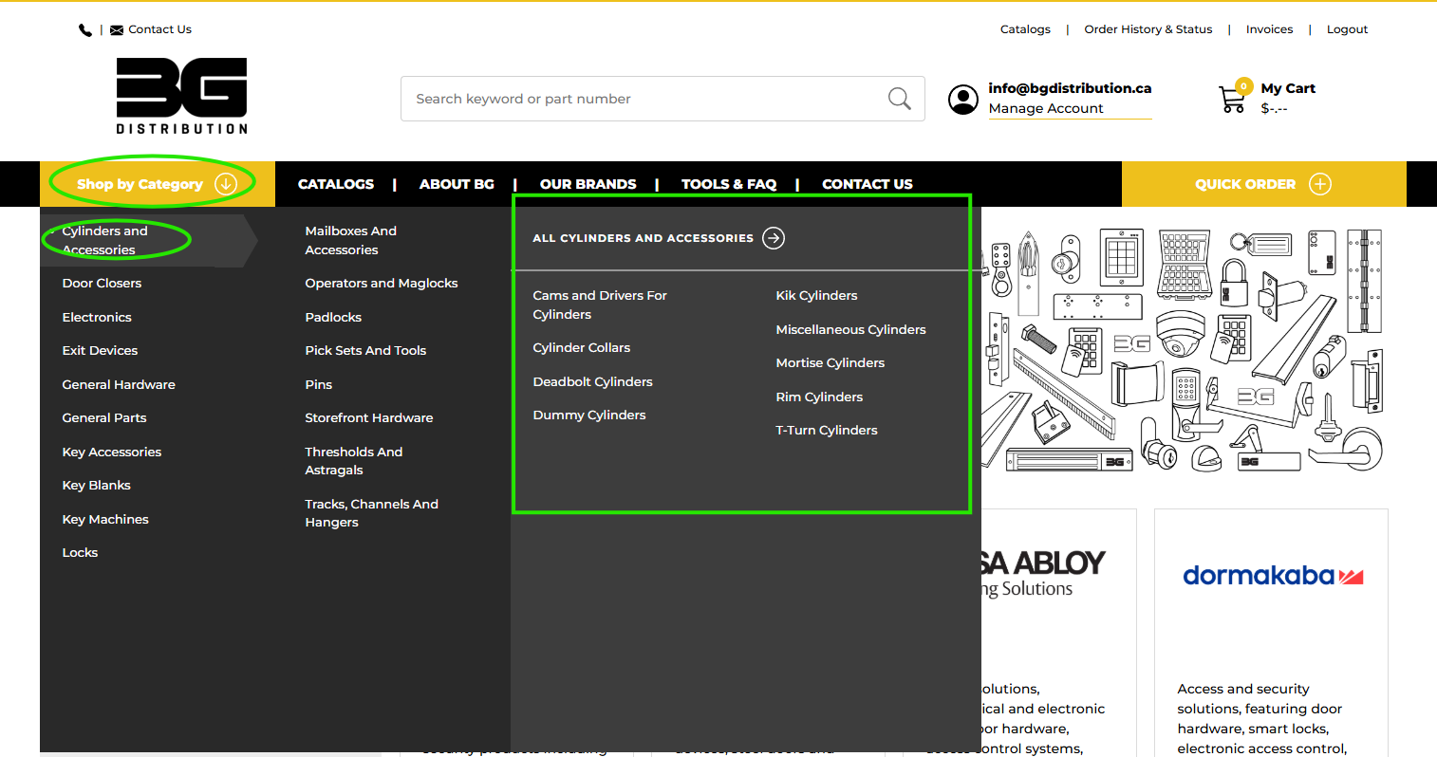Click the down-arrow circle on Shop by Category

tap(226, 184)
